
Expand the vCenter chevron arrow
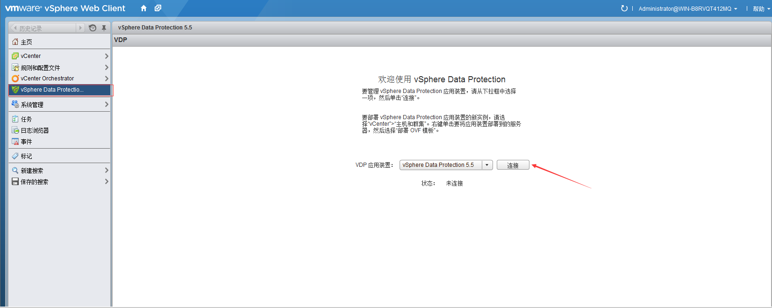coord(107,56)
